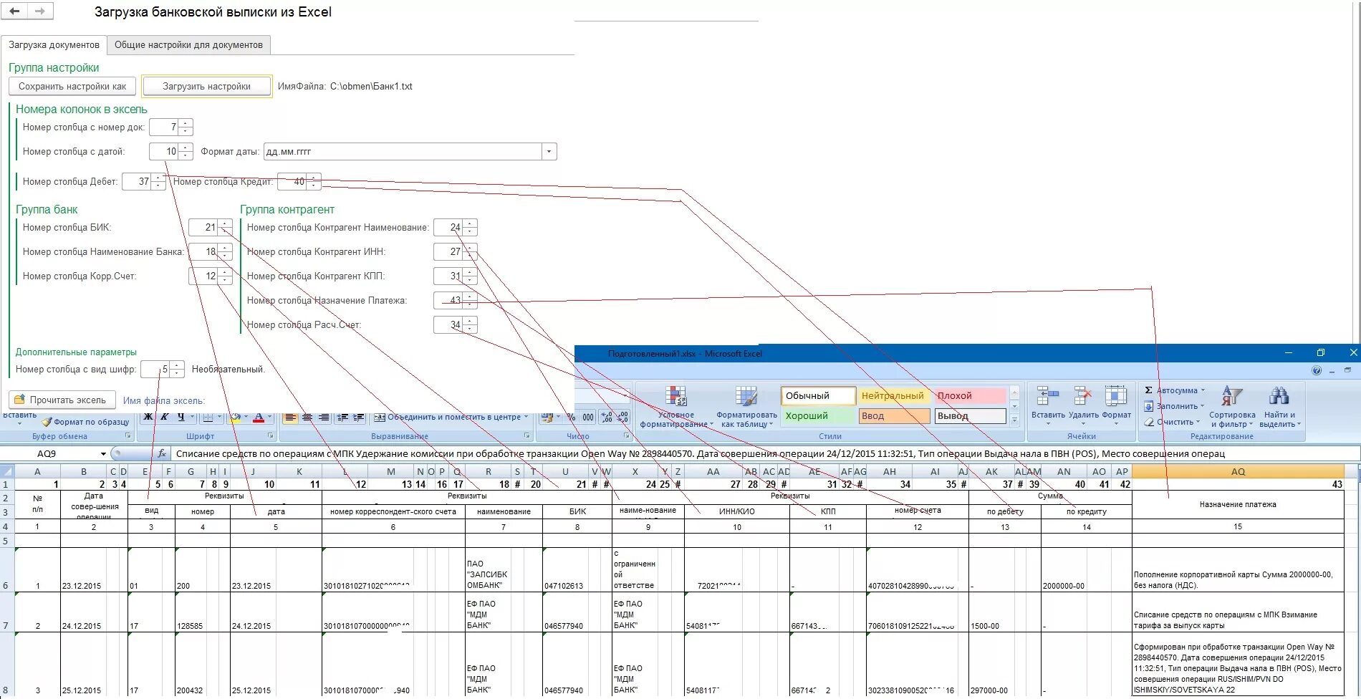Click the Прочитать эксель button

click(62, 400)
